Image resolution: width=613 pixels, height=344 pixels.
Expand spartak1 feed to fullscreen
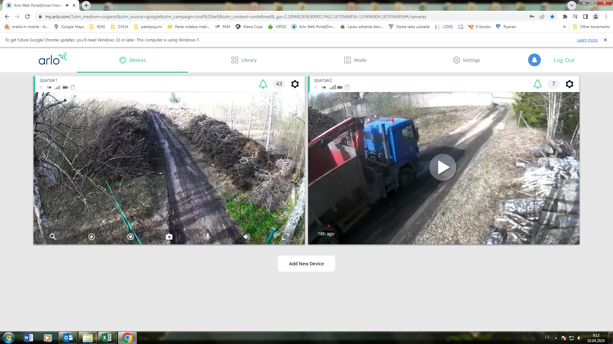point(285,237)
